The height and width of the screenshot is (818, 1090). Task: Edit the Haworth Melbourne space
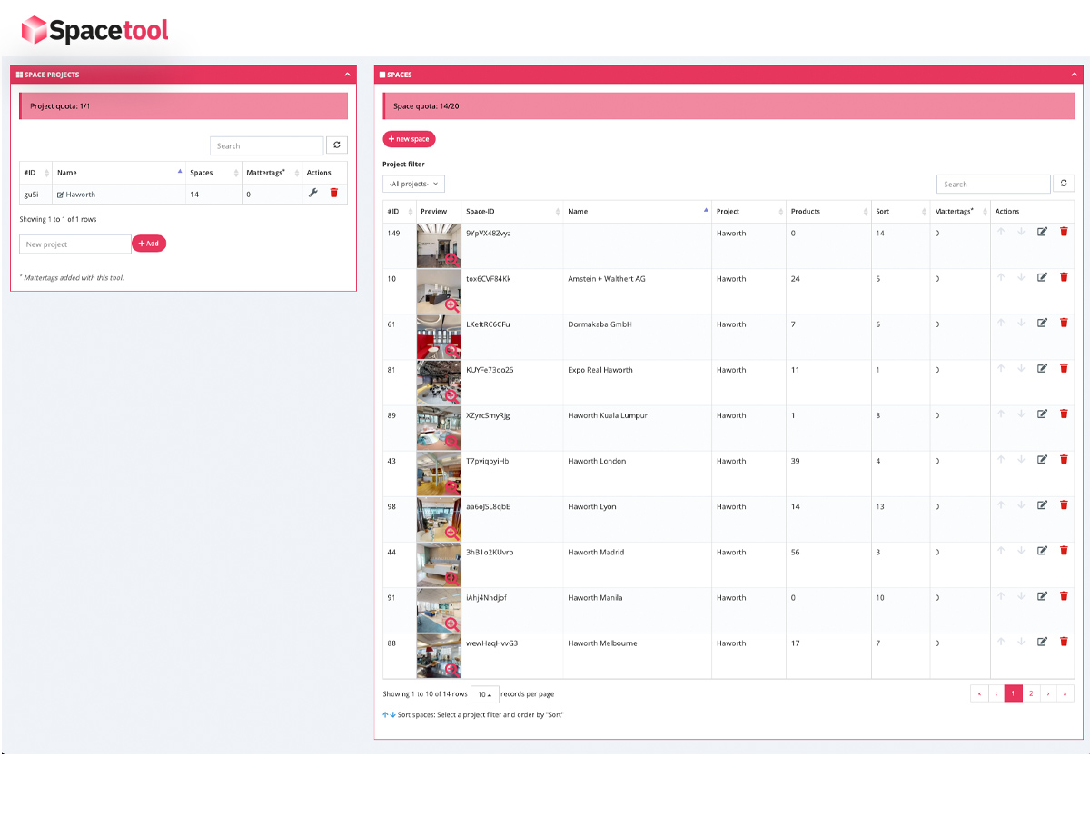pyautogui.click(x=1042, y=641)
